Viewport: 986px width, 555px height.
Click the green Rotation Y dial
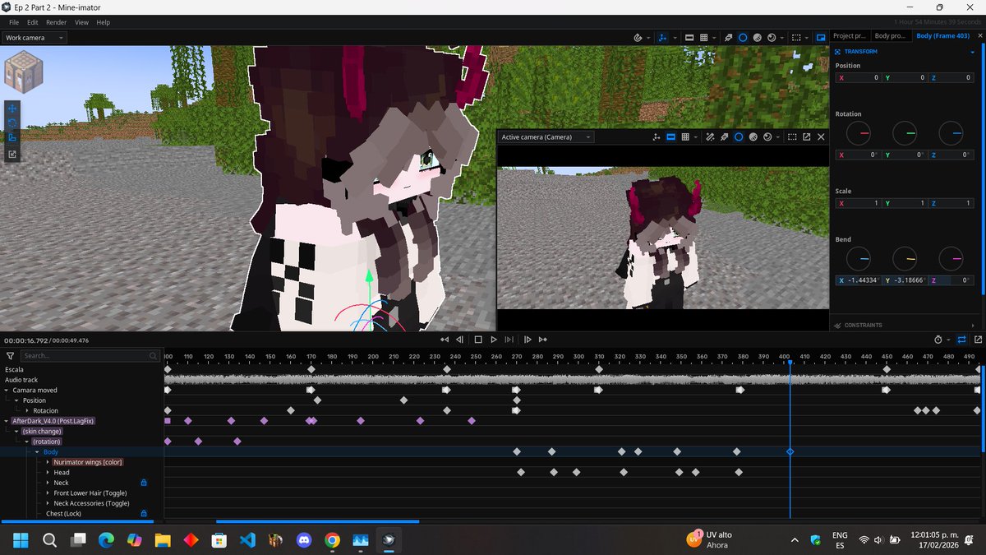pyautogui.click(x=904, y=132)
